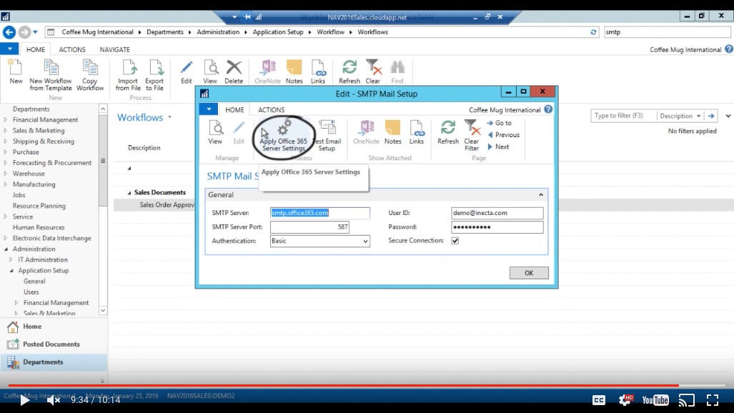
Task: Select Export to File icon
Action: pyautogui.click(x=154, y=75)
